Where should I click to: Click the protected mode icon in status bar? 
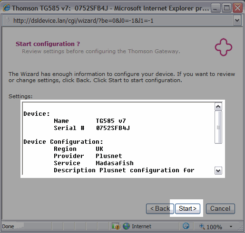tap(186, 226)
